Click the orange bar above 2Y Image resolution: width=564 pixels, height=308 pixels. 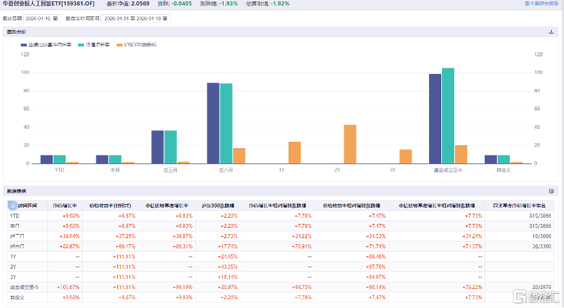click(x=350, y=145)
